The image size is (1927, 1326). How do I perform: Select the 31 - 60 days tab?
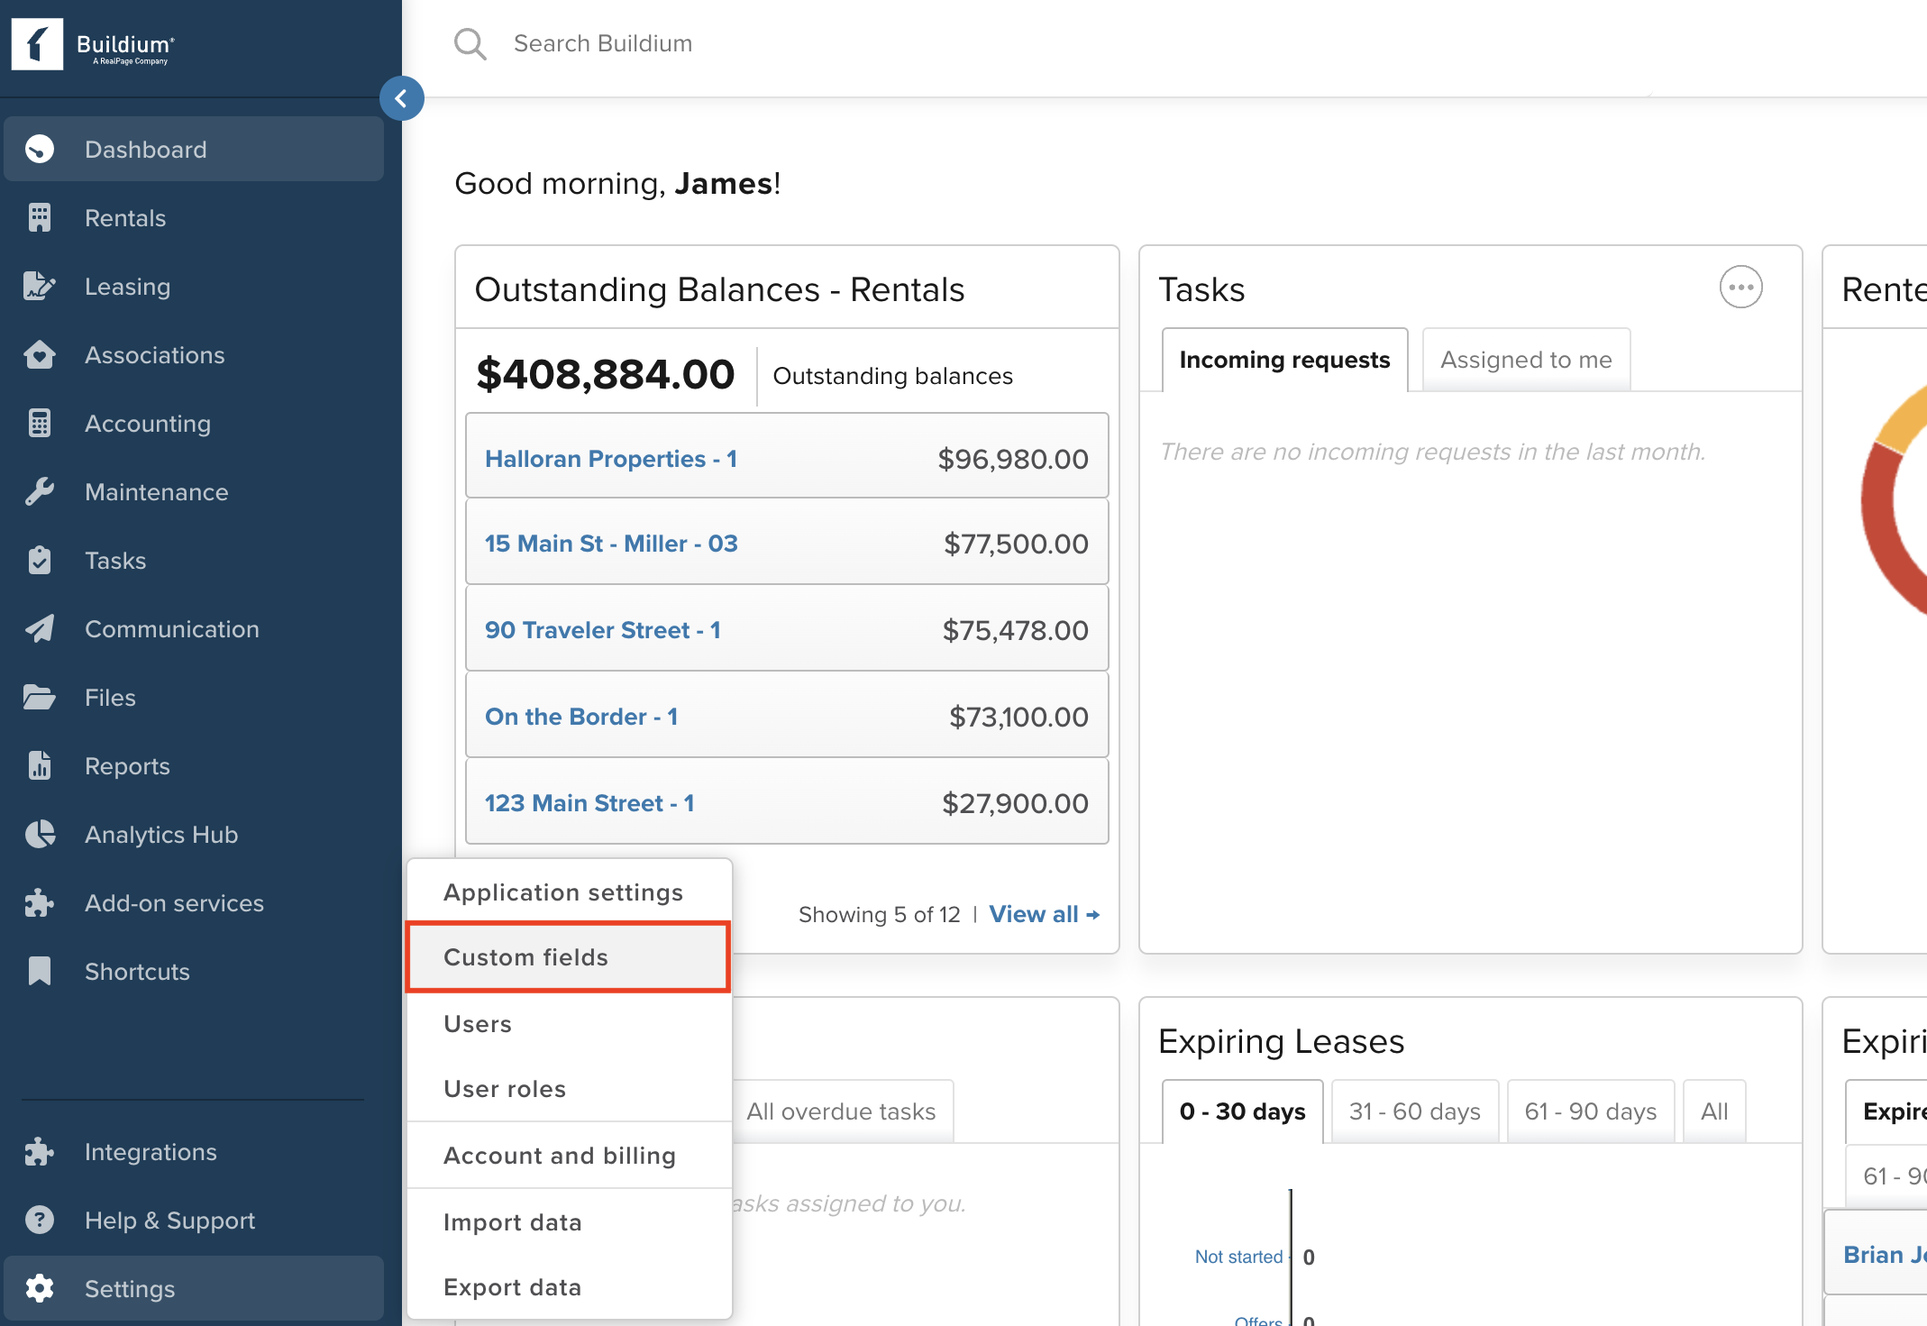(x=1414, y=1111)
